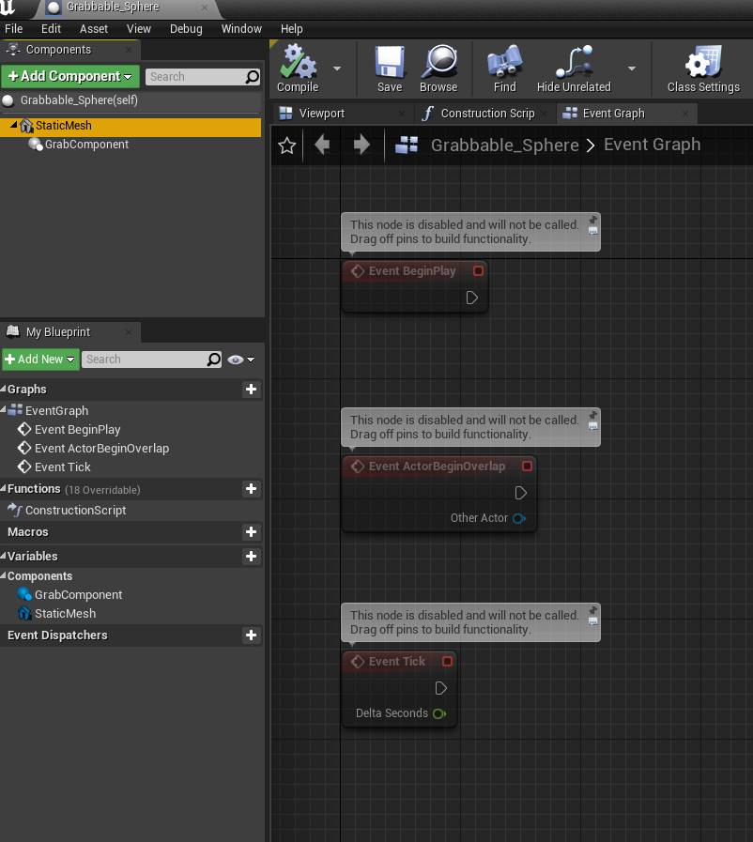
Task: Switch to the Viewport tab
Action: (321, 114)
